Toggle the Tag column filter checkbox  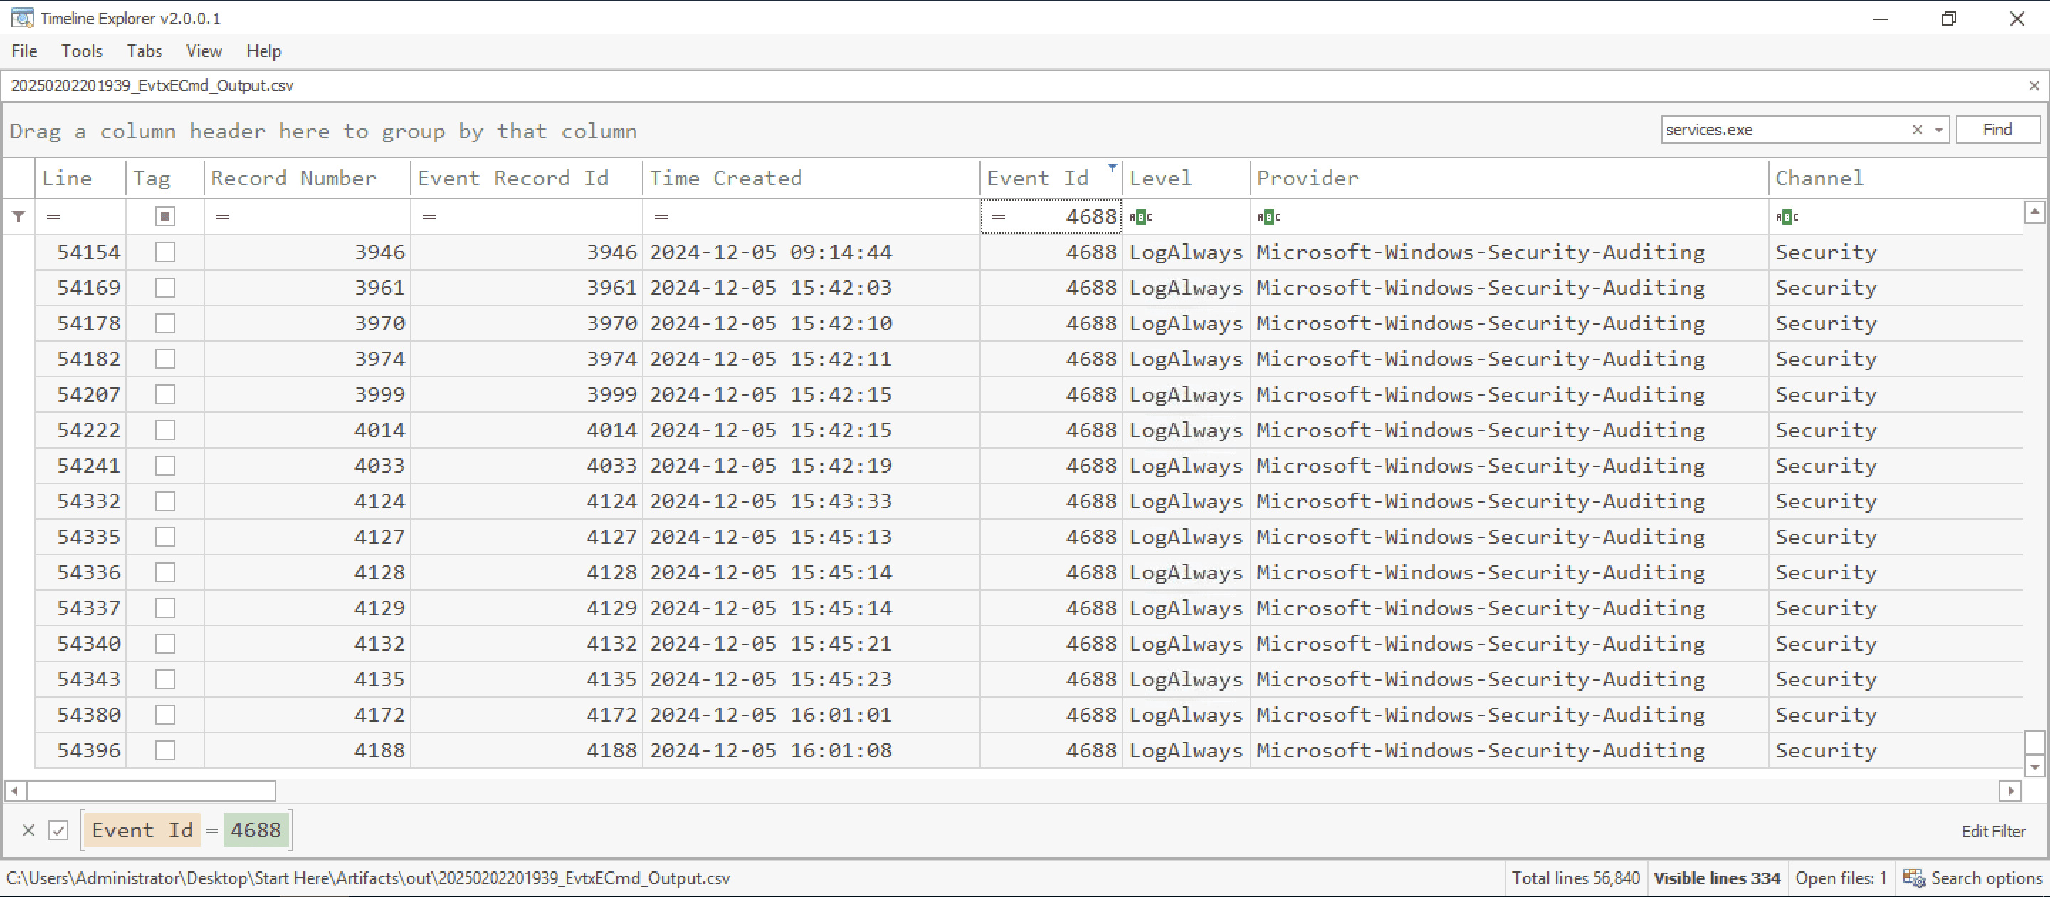[164, 216]
